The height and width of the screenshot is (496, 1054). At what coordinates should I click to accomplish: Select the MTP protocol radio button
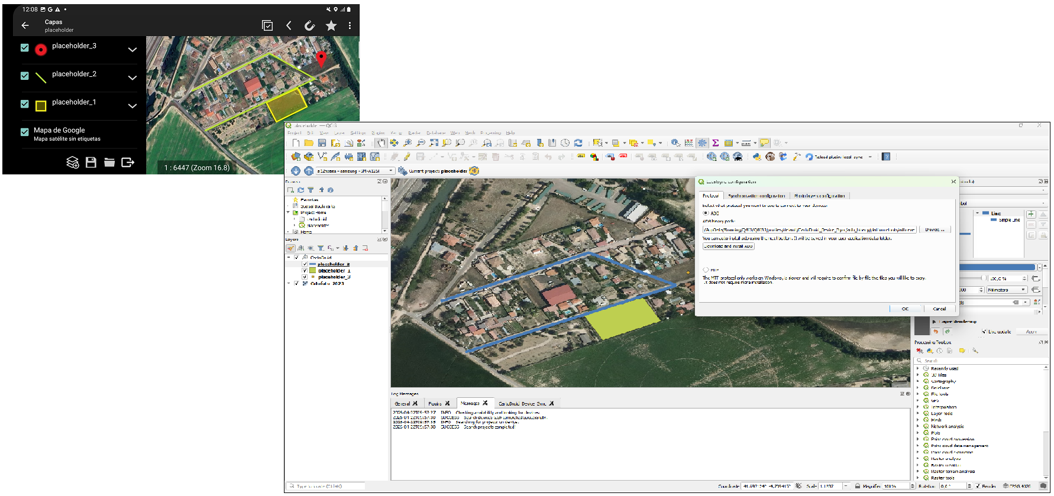pos(706,270)
